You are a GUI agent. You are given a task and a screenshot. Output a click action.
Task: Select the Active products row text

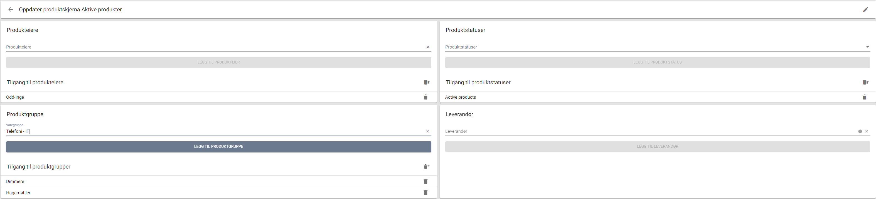click(x=461, y=98)
